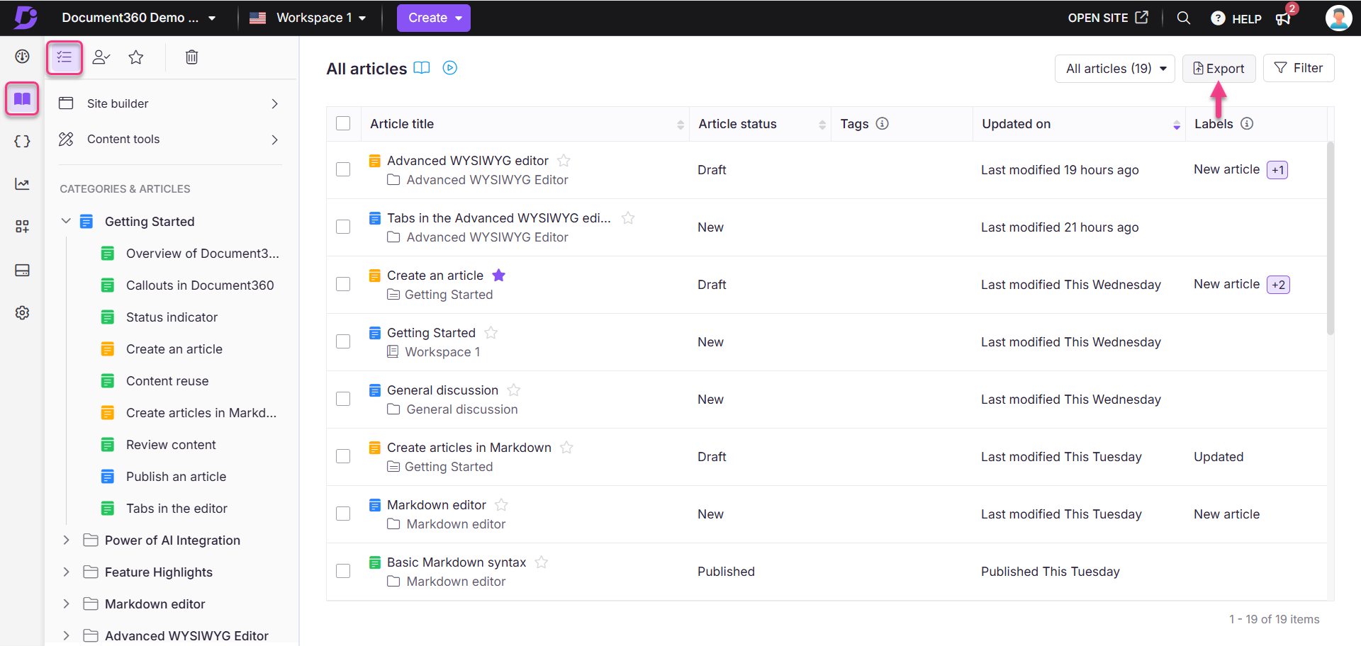
Task: Star the Basic Markdown syntax article
Action: [541, 562]
